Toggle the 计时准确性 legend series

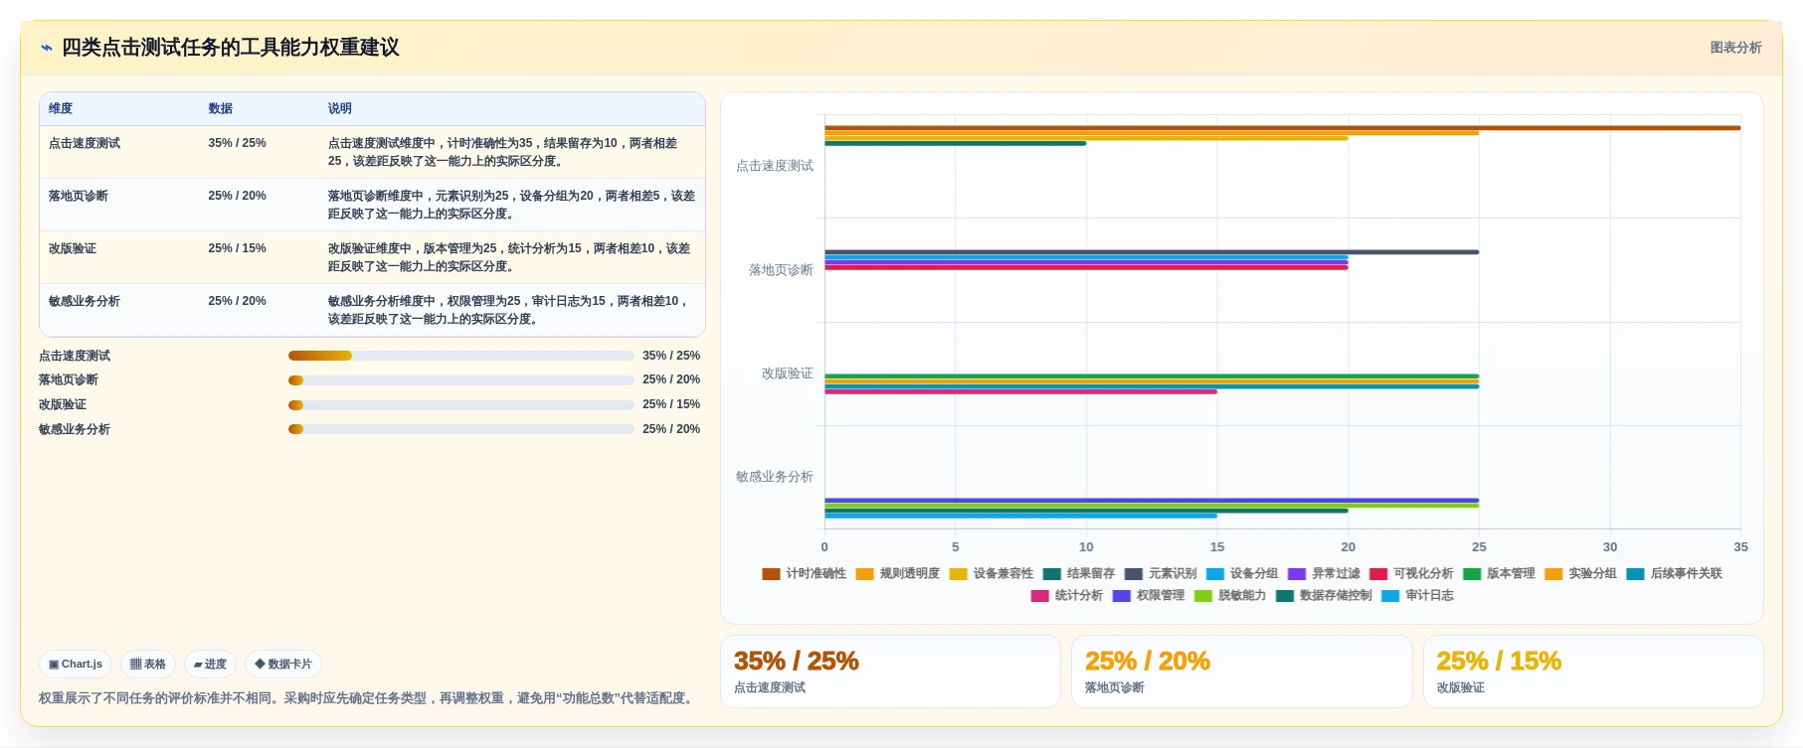point(804,573)
